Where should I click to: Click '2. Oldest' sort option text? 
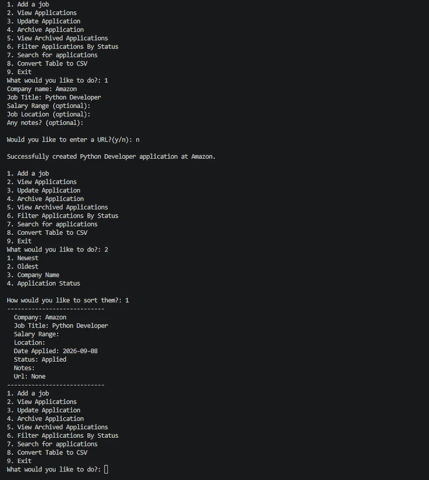[23, 267]
